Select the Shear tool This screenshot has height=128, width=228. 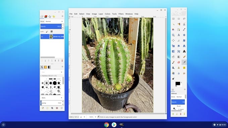(x=179, y=46)
